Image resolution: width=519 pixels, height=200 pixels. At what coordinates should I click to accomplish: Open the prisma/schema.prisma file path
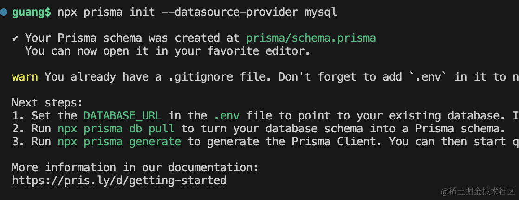(x=311, y=38)
